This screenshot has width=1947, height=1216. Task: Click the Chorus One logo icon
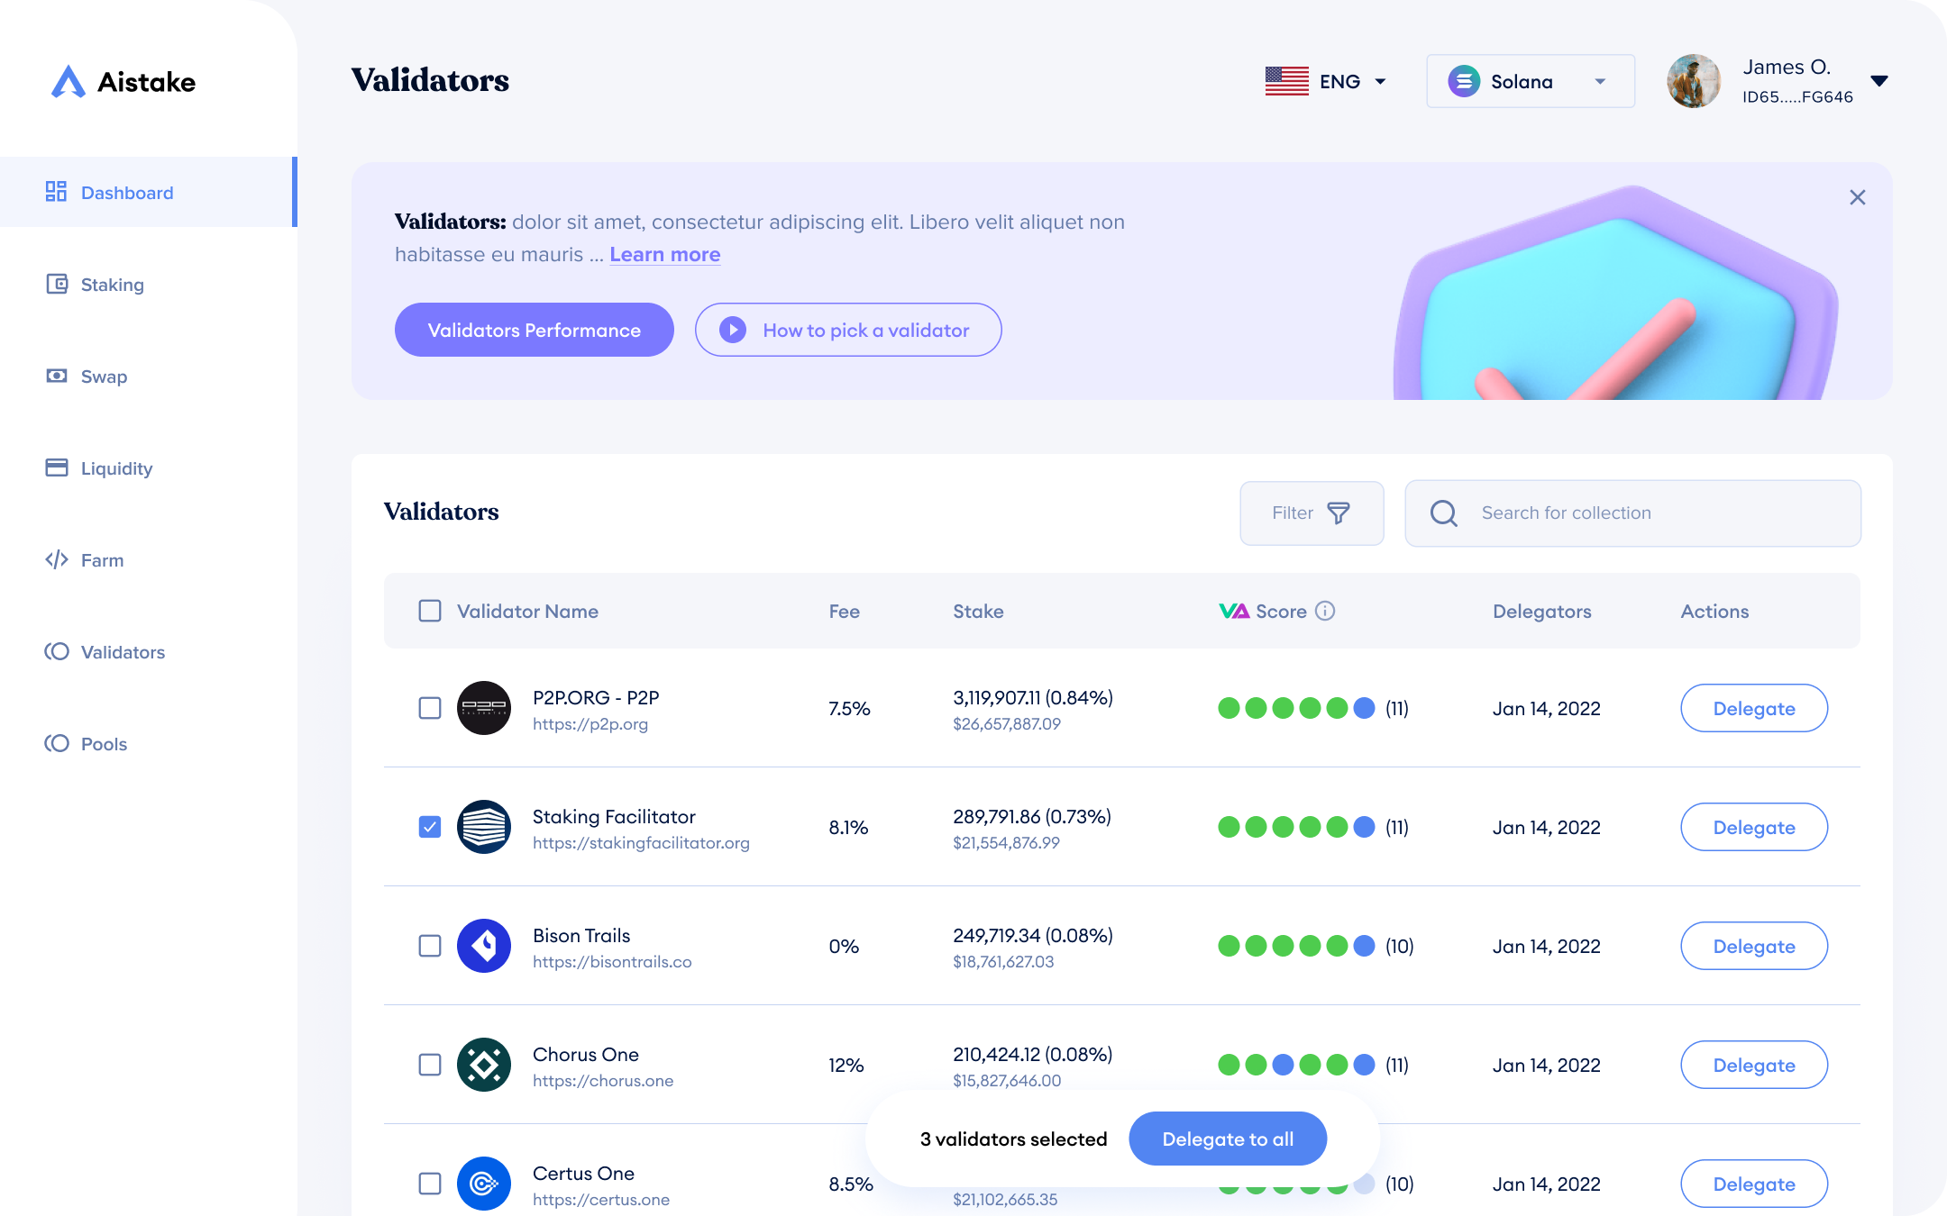[x=484, y=1065]
